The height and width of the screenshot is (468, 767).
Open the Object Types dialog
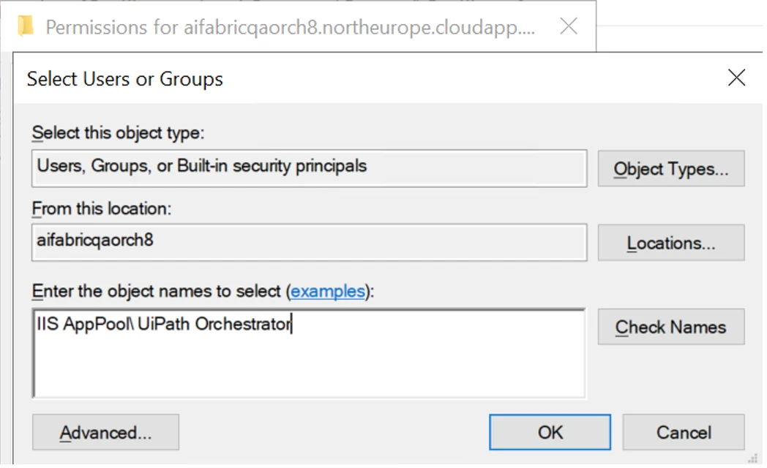(x=670, y=168)
